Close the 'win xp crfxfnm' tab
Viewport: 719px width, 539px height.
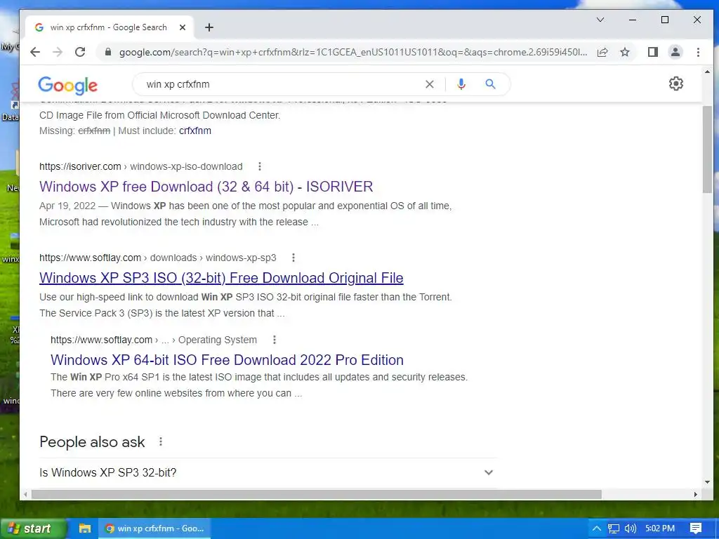tap(183, 27)
